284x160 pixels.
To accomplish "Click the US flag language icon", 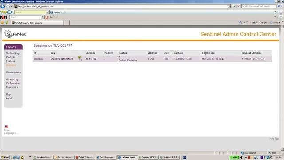I will (7, 127).
